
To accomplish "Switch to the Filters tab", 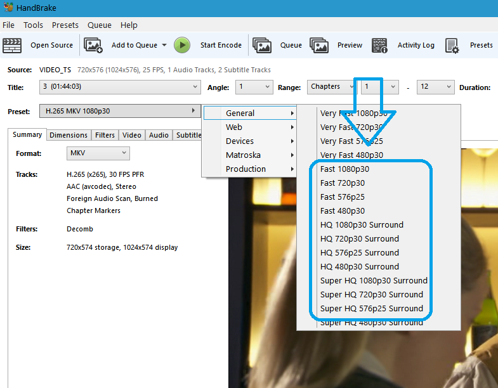I will coord(105,135).
